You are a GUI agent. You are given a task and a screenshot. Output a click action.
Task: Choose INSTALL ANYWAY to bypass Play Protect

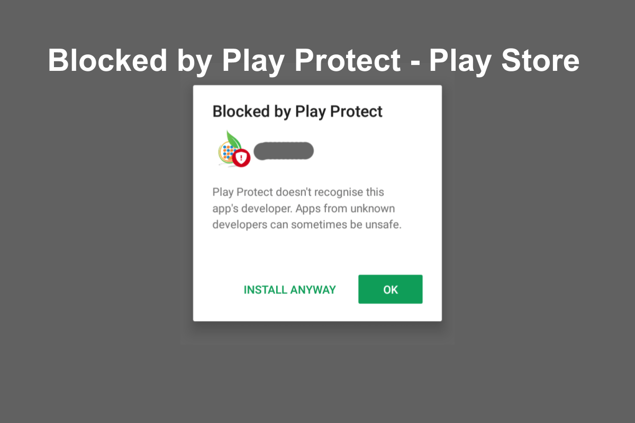click(x=289, y=289)
